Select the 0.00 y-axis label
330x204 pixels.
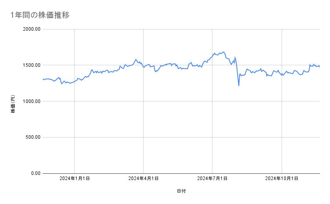pos(35,173)
